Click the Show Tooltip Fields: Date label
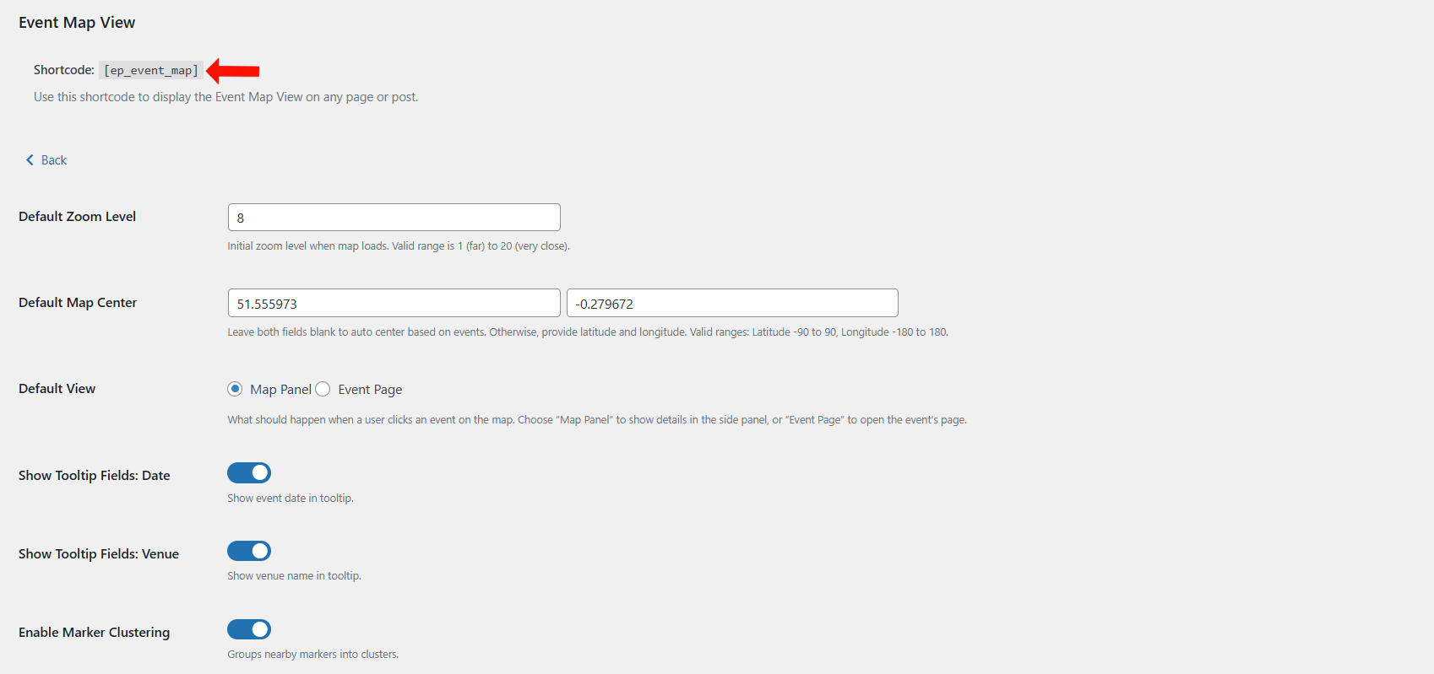Screen dimensions: 1434x674 [x=94, y=476]
